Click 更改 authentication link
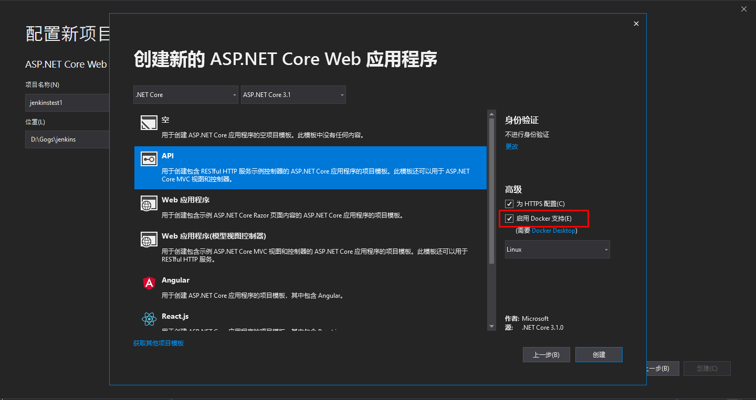This screenshot has height=400, width=756. point(512,146)
